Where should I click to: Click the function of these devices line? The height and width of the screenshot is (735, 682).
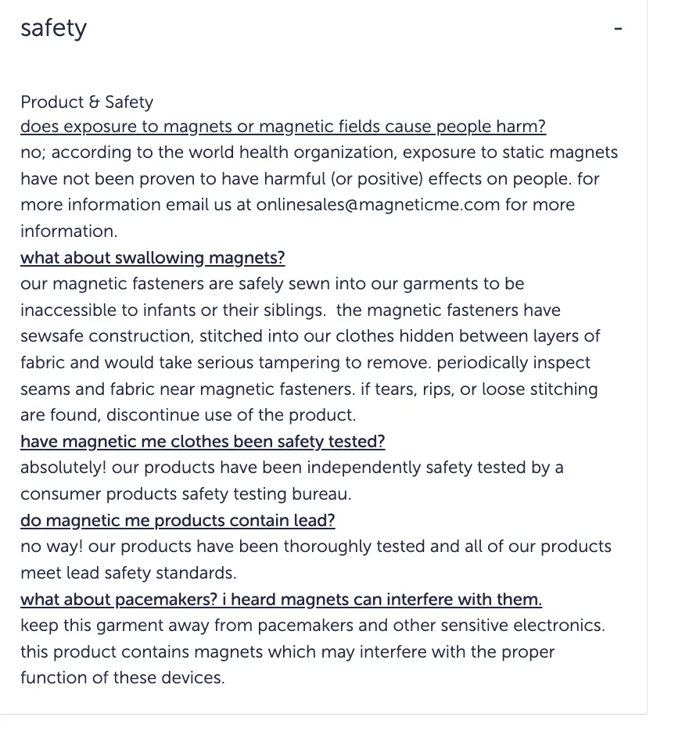(122, 678)
